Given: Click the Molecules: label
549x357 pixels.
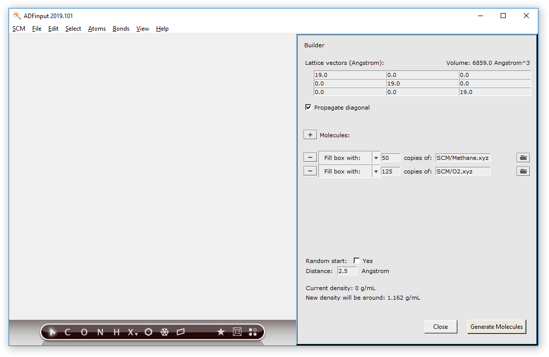Looking at the screenshot, I should [x=334, y=135].
